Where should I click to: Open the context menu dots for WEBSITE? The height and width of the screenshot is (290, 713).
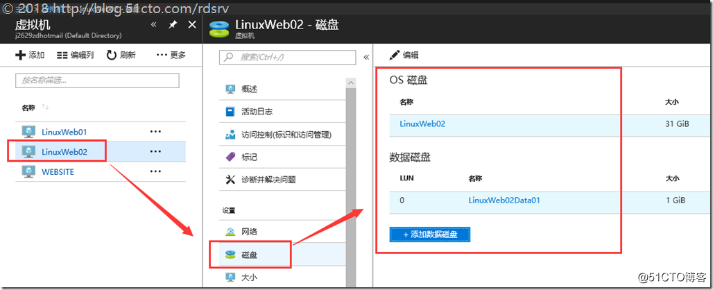tap(155, 172)
